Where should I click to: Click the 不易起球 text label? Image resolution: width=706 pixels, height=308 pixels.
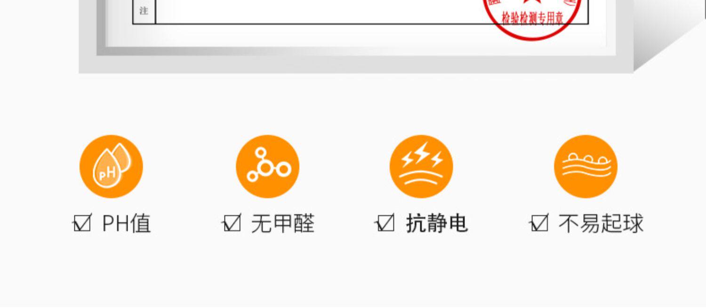pos(601,223)
